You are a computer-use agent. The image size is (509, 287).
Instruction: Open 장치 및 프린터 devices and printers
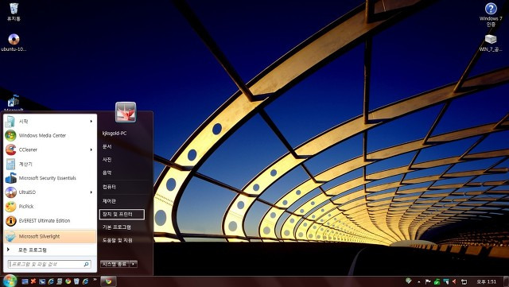122,215
